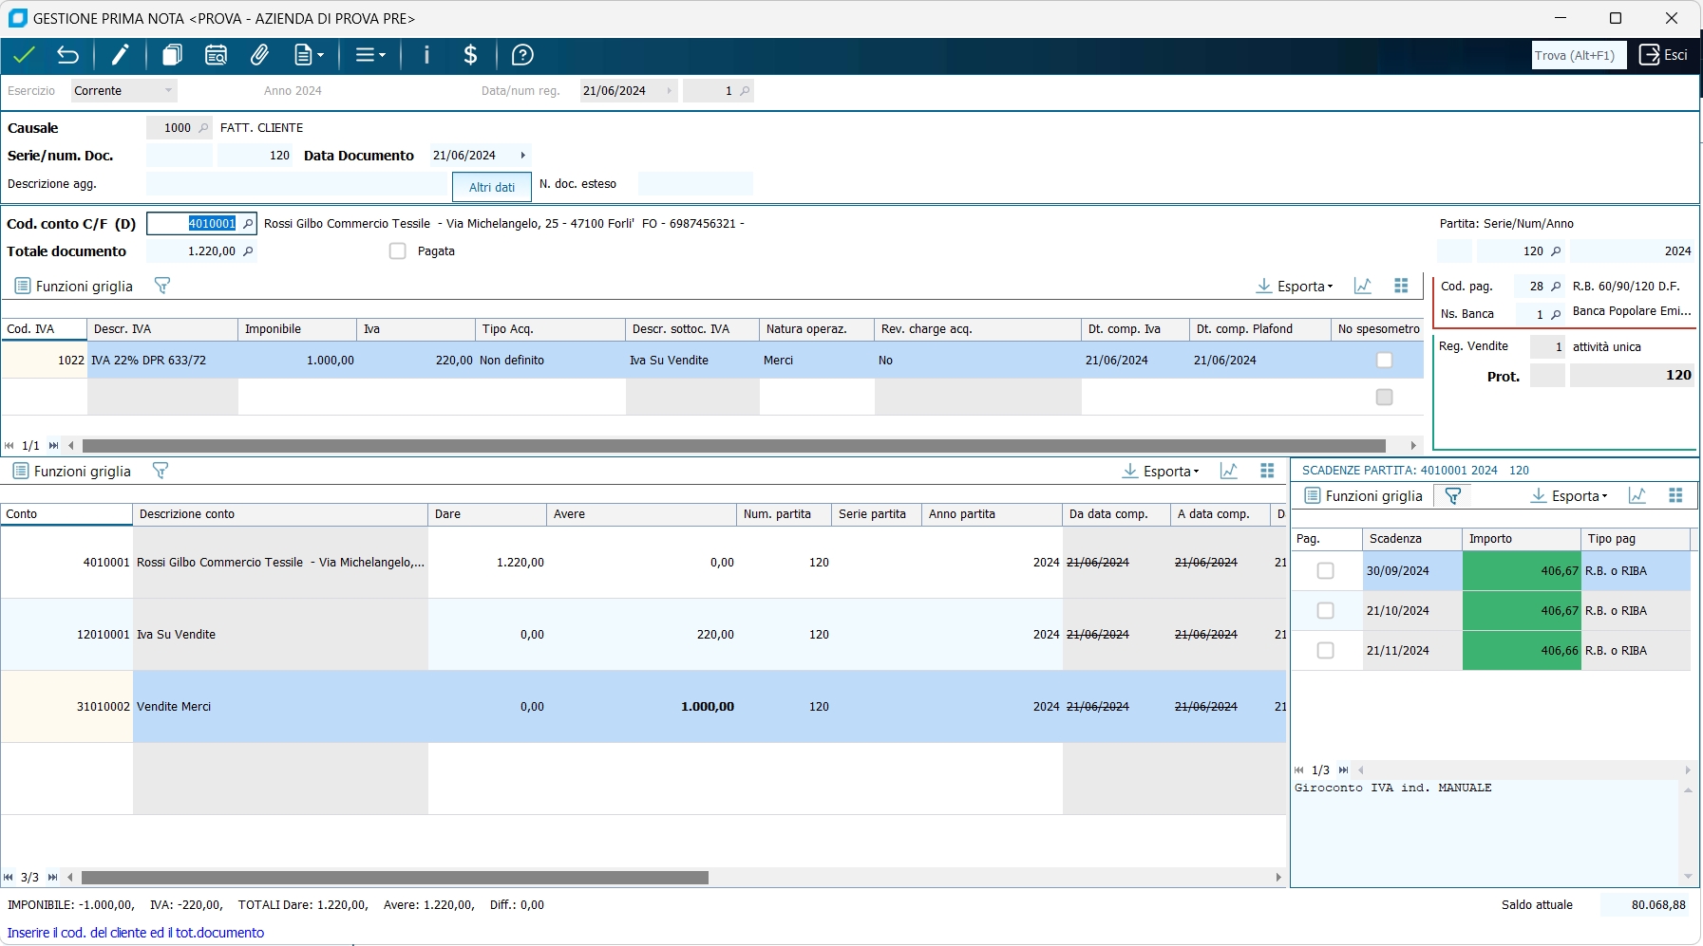
Task: Check the Pag. box for 30/09/2024 scadenza
Action: coord(1326,571)
